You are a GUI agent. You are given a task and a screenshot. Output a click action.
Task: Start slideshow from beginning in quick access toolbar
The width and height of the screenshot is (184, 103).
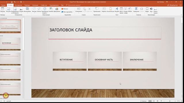click(21, 2)
